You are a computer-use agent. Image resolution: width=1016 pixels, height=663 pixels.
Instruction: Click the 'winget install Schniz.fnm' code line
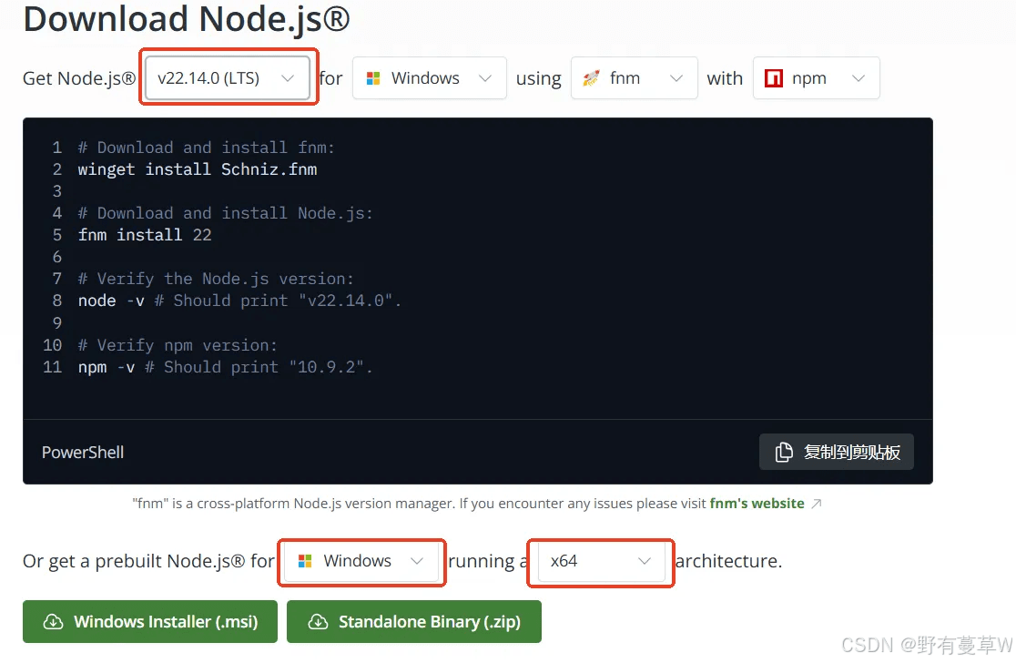[x=197, y=169]
